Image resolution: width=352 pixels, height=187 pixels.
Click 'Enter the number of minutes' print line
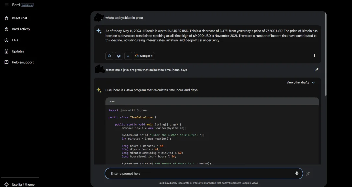point(163,135)
